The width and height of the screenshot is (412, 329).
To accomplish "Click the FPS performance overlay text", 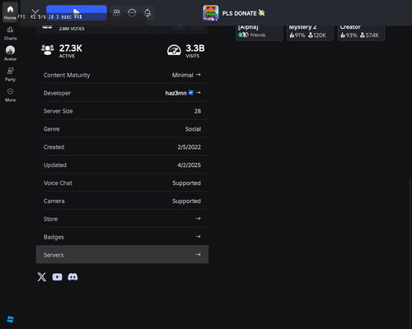I will 49,17.
